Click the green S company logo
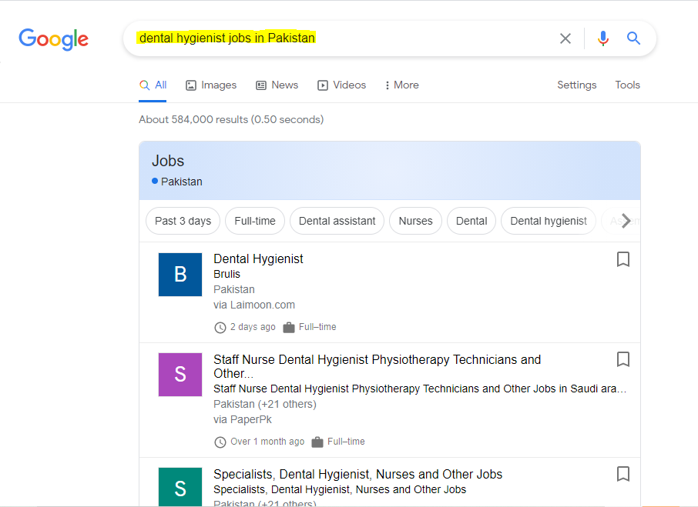Viewport: 698px width, 507px height. (x=180, y=487)
